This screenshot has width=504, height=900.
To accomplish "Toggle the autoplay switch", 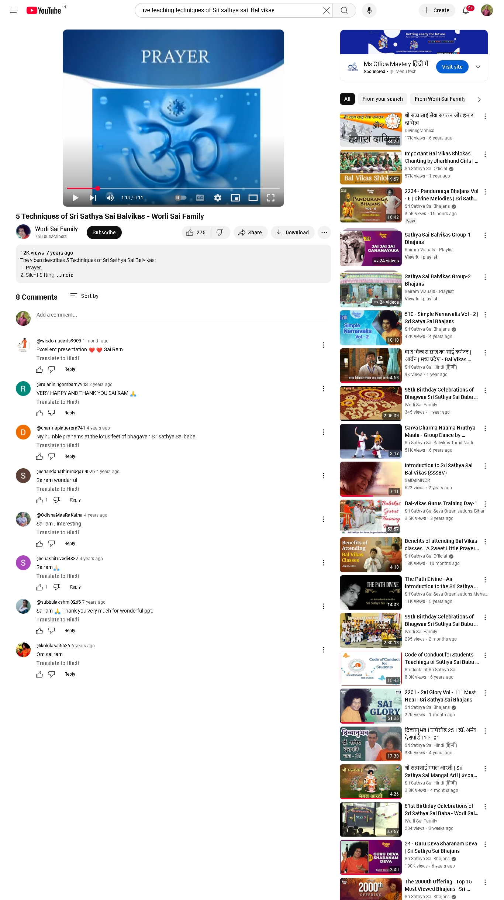I will pyautogui.click(x=181, y=198).
